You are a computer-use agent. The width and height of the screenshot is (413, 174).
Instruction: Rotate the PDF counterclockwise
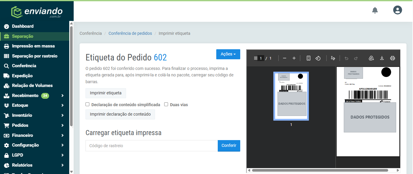coord(318,58)
